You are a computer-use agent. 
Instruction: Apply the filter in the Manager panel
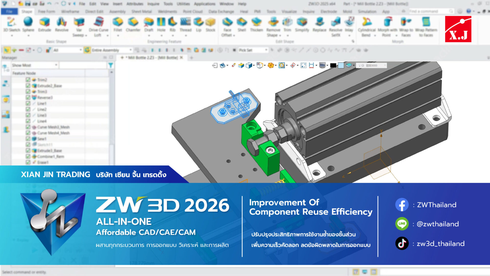coord(110,65)
